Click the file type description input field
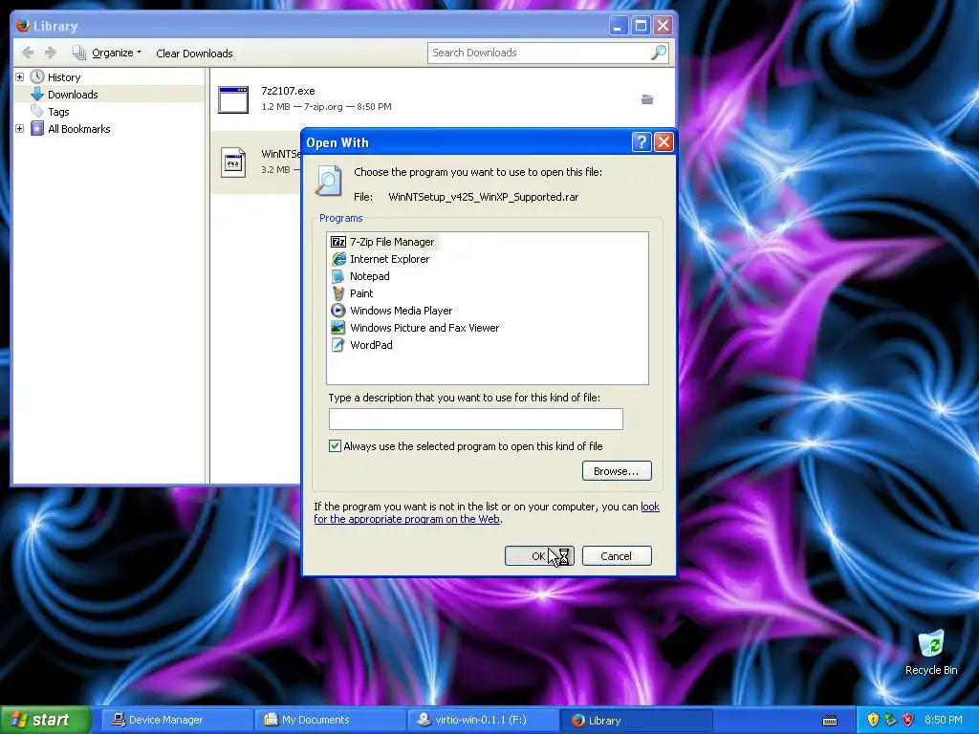Screen dimensions: 979x734 (476, 419)
